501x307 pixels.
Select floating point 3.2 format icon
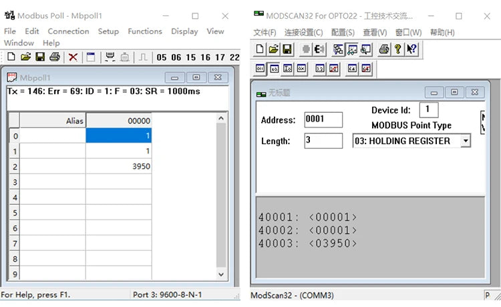(320, 68)
